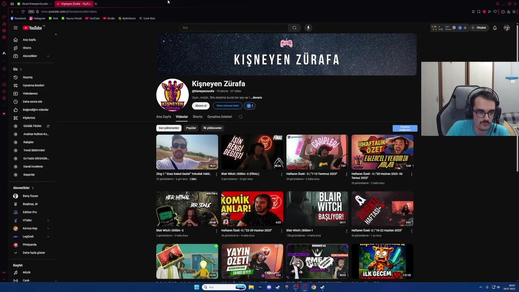Open Ana Sayfa in the sidebar
This screenshot has width=519, height=292.
pos(29,40)
